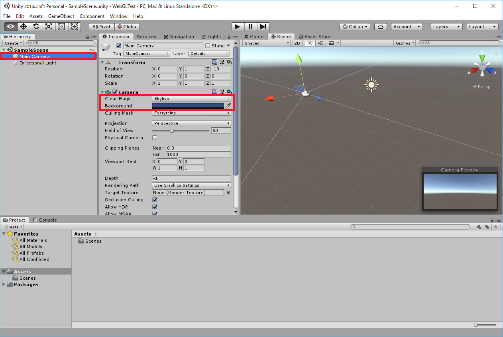Start Play mode
Image resolution: width=503 pixels, height=337 pixels.
coord(238,27)
